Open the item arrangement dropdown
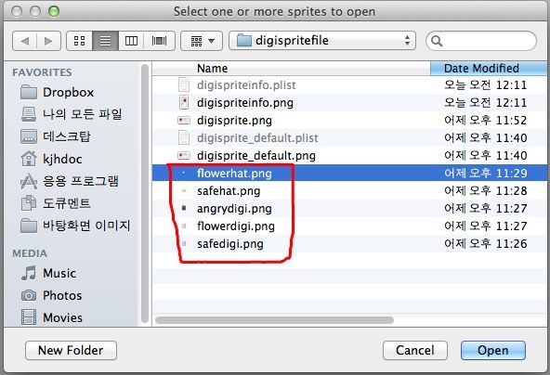This screenshot has height=375, width=550. pos(202,41)
